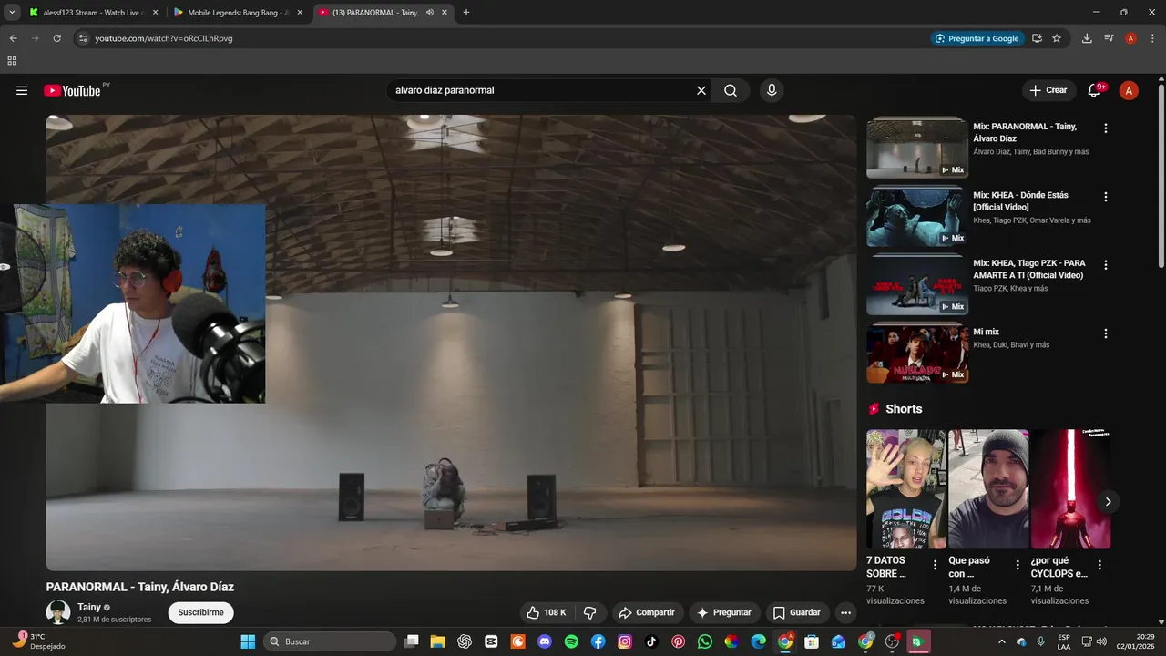
Task: Open Discord from the taskbar
Action: point(545,641)
